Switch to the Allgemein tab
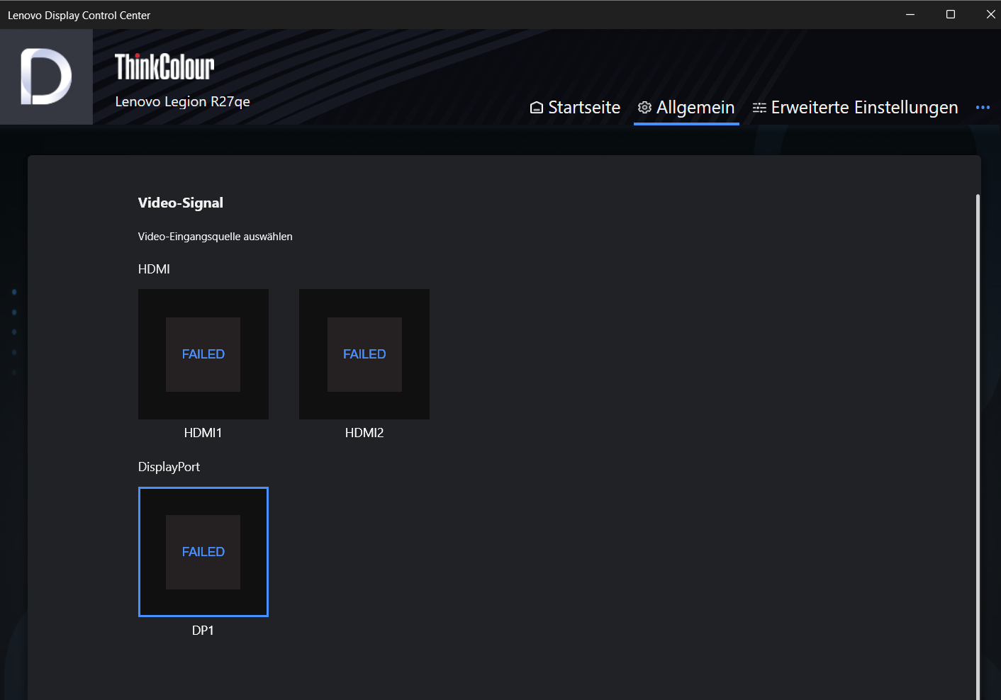This screenshot has width=1001, height=700. click(x=686, y=107)
